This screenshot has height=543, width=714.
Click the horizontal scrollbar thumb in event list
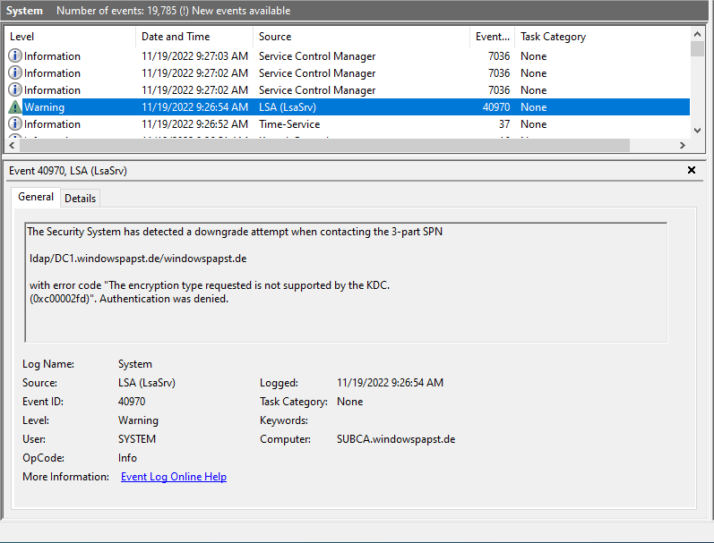(323, 145)
